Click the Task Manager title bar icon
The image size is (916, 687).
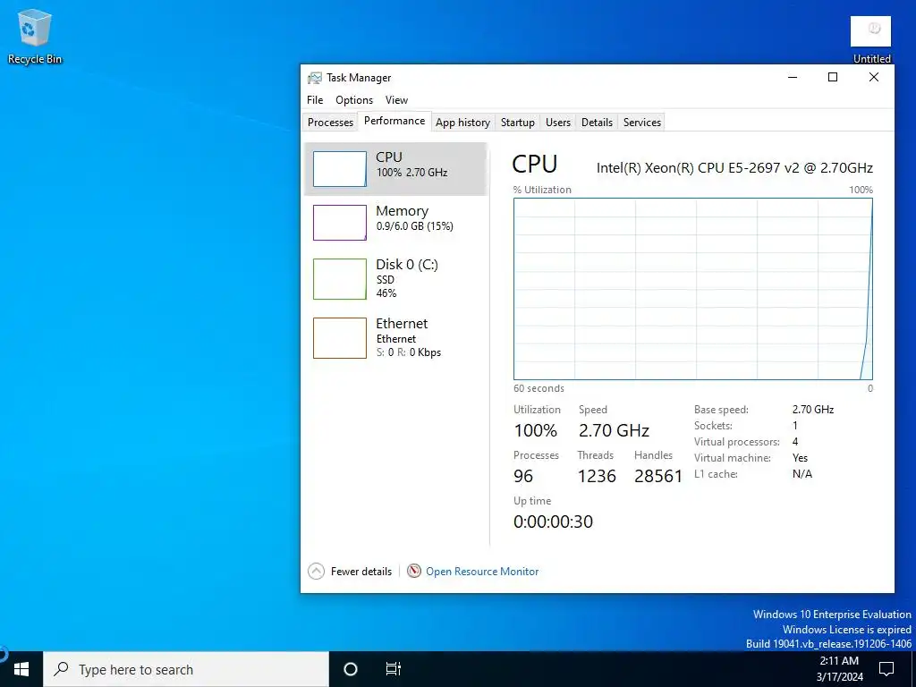pos(314,78)
